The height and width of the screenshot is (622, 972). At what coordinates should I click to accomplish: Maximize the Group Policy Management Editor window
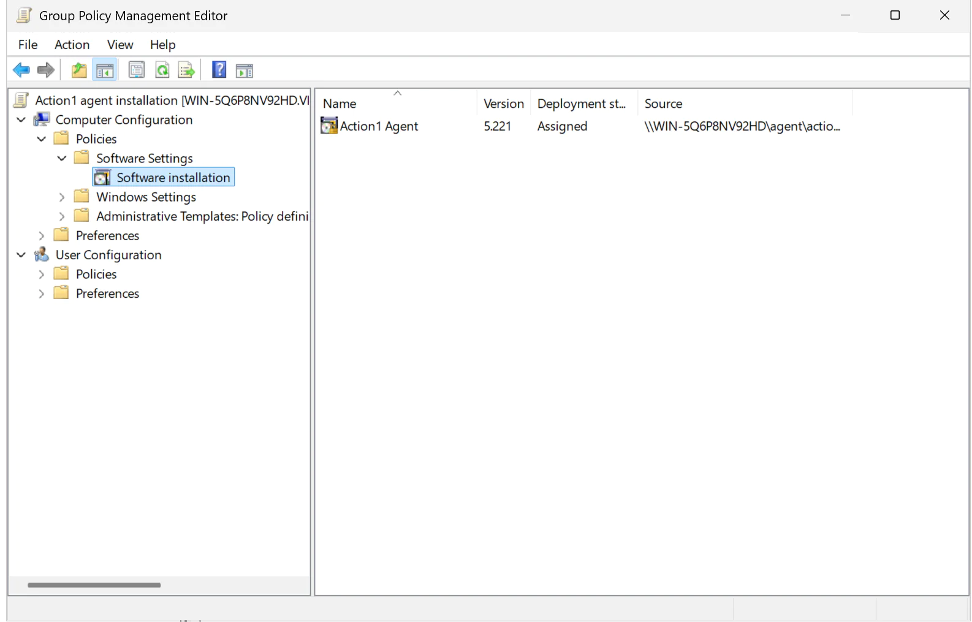point(895,15)
